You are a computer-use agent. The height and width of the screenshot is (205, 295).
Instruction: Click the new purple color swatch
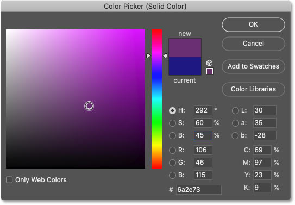(x=185, y=48)
